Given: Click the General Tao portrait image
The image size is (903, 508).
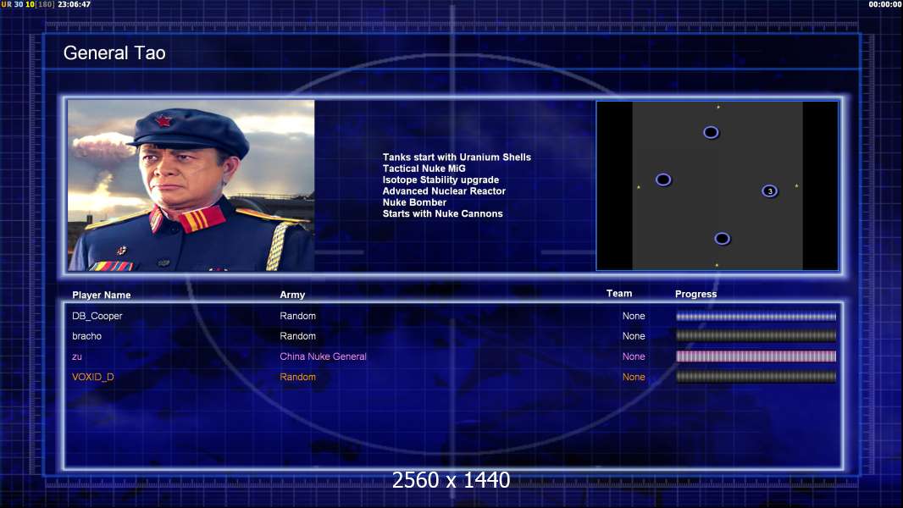Looking at the screenshot, I should click(191, 185).
